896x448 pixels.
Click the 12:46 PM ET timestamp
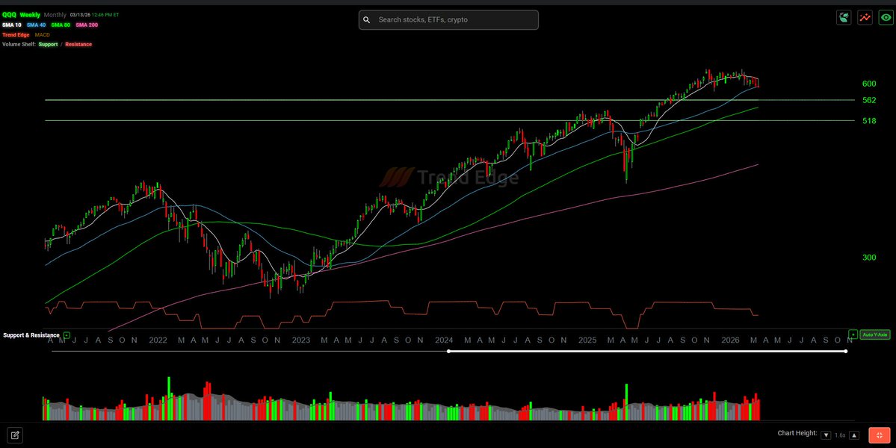pos(105,15)
